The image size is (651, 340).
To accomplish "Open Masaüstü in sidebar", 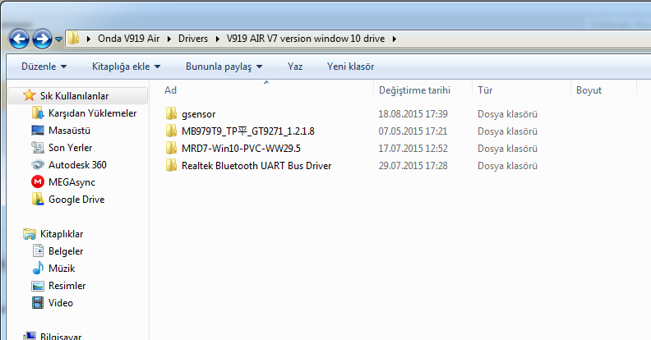I will [69, 131].
